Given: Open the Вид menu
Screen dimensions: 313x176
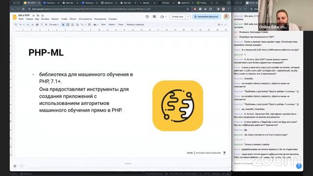Looking at the screenshot, I should pyautogui.click(x=37, y=19).
